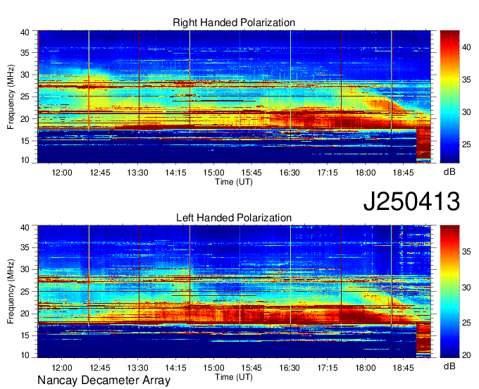Image resolution: width=479 pixels, height=389 pixels.
Task: Click the 13:30 time tick of right-handed plot
Action: (138, 173)
